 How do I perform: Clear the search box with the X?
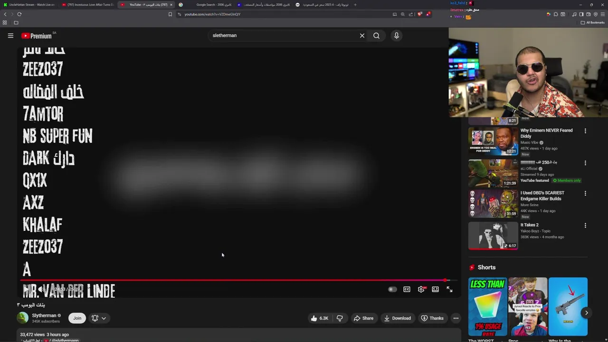pyautogui.click(x=362, y=36)
